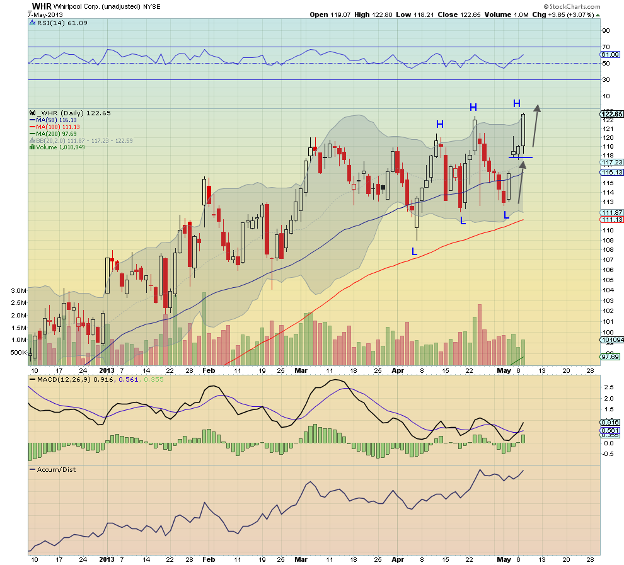Image resolution: width=624 pixels, height=565 pixels.
Task: Click the 500K volume axis label
Action: tap(18, 352)
